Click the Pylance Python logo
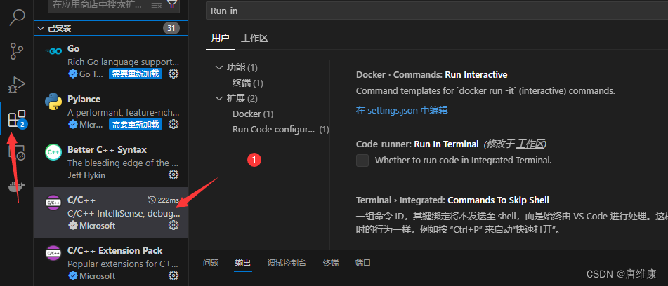Image resolution: width=668 pixels, height=286 pixels. coord(53,102)
